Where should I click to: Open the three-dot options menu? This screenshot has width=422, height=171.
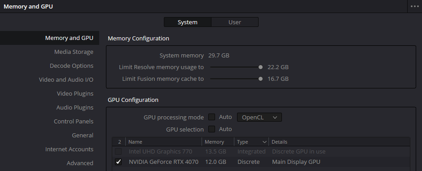point(414,6)
